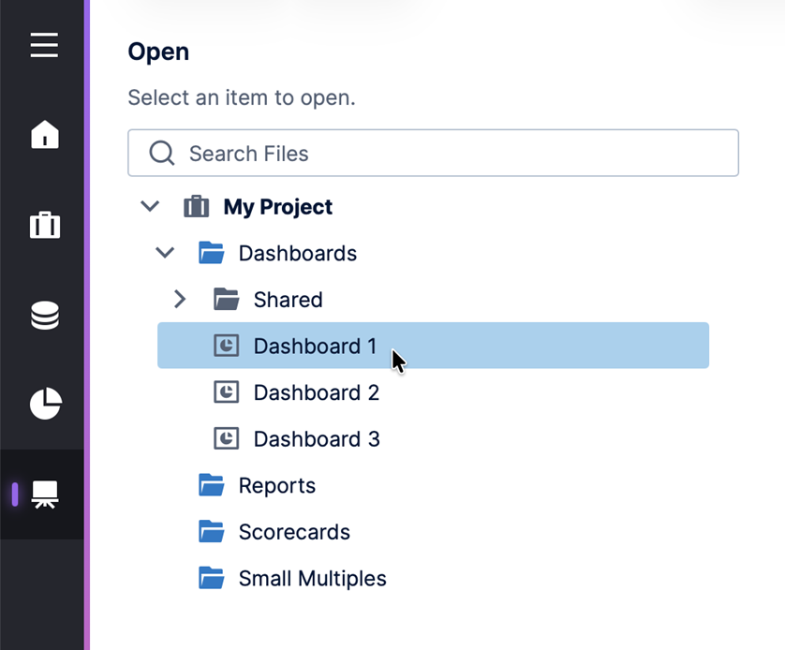
Task: Click the magnifier icon in search box
Action: (162, 154)
